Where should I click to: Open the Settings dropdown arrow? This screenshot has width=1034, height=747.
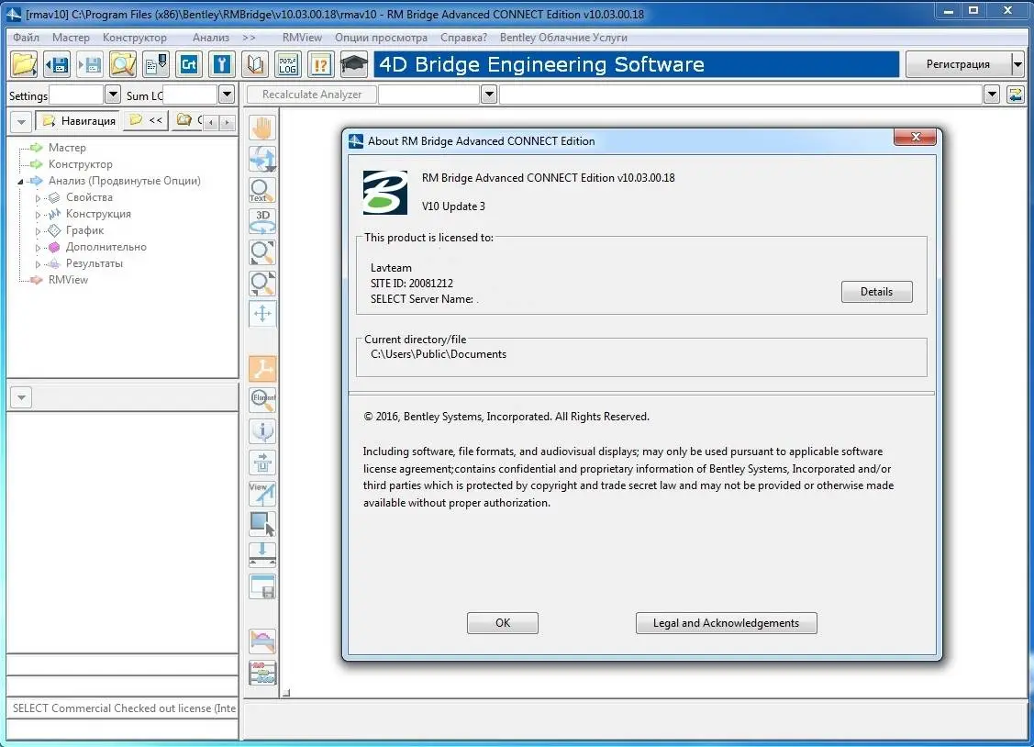pyautogui.click(x=113, y=95)
